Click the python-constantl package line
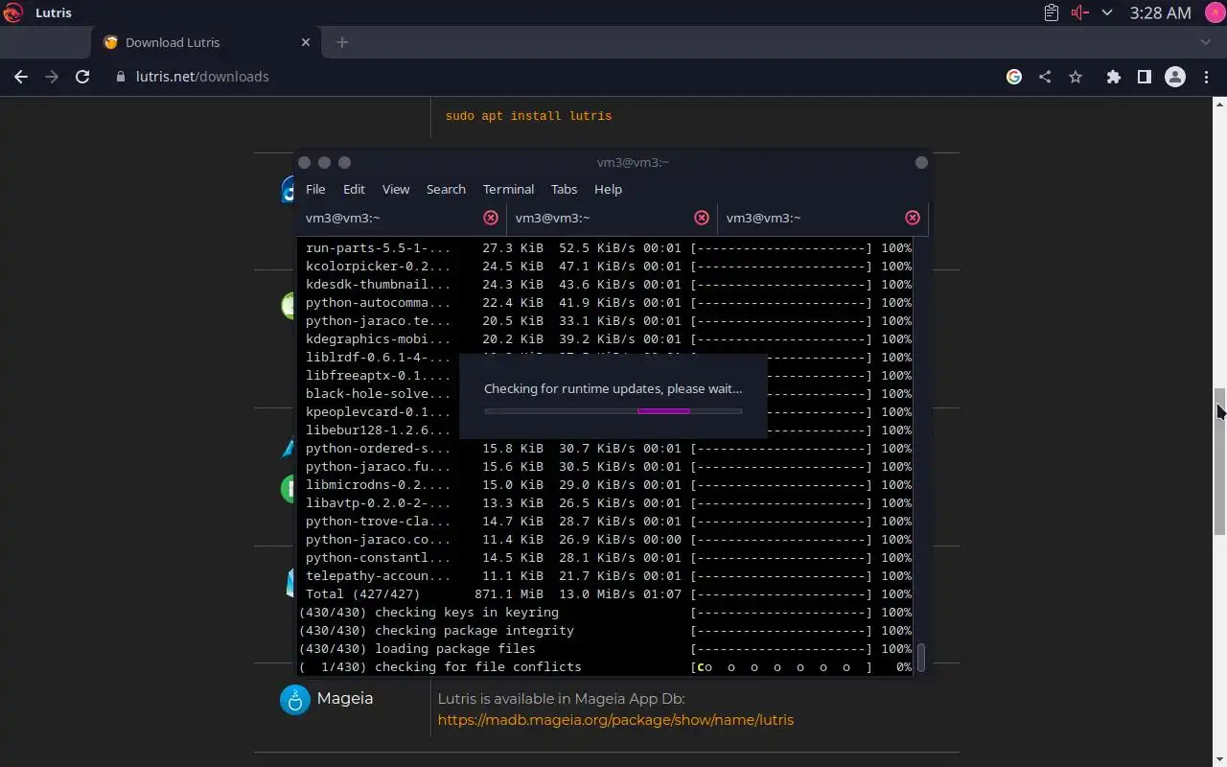This screenshot has height=767, width=1227. (x=608, y=558)
